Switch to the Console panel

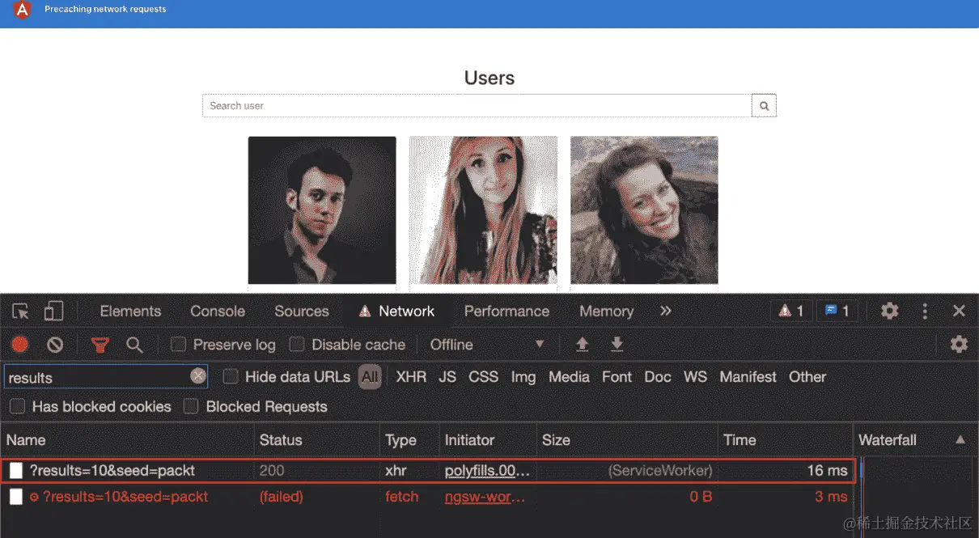click(216, 311)
